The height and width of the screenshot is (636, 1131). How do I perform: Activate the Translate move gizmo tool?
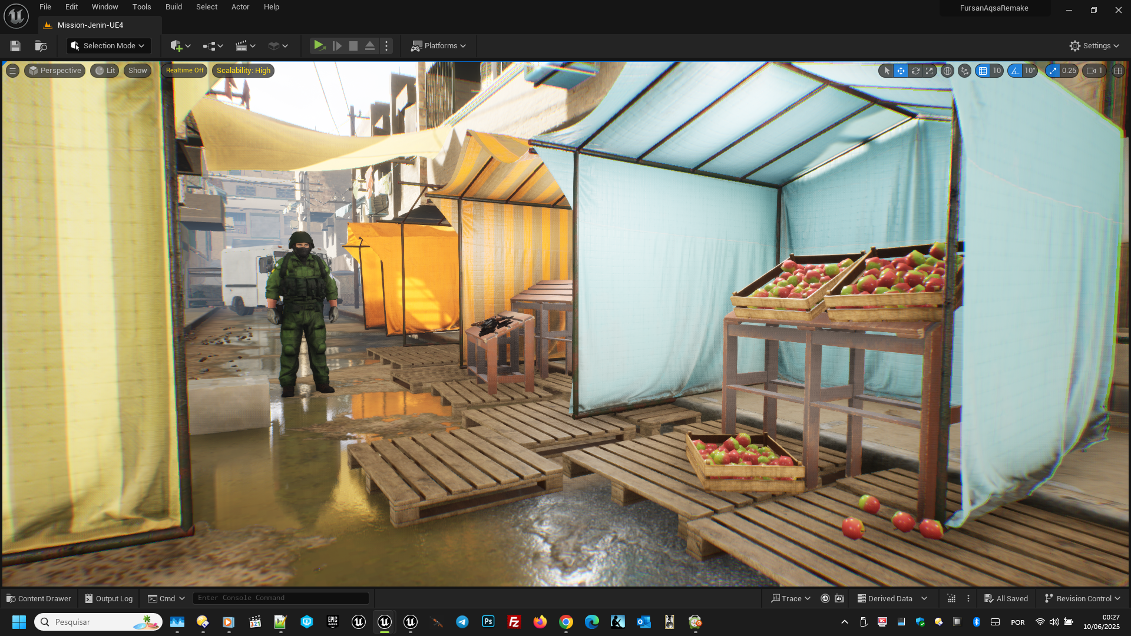coord(901,71)
